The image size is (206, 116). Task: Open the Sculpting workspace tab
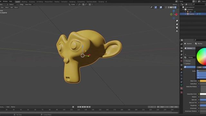[x=32, y=2]
